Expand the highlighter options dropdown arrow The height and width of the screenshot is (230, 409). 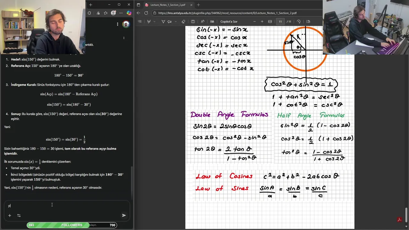(x=155, y=21)
